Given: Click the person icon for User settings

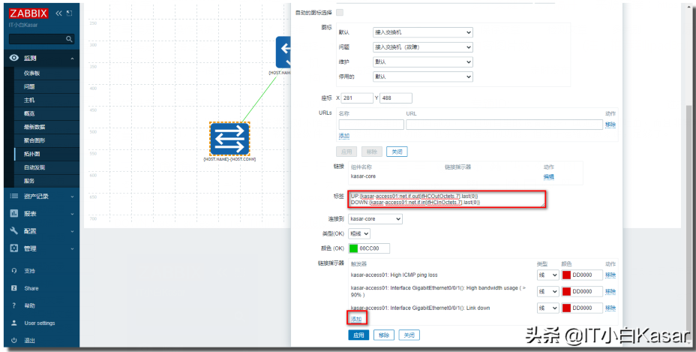Looking at the screenshot, I should pyautogui.click(x=14, y=323).
